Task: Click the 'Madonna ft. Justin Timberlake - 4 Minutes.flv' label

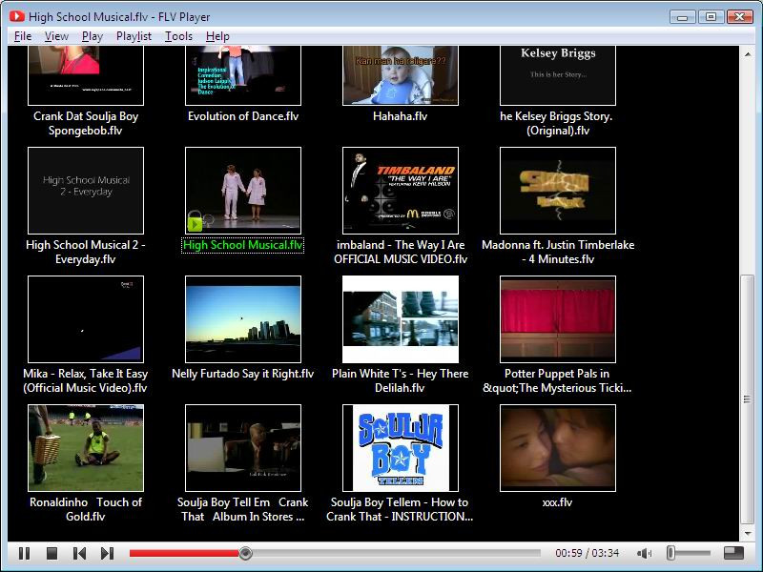Action: [x=558, y=252]
